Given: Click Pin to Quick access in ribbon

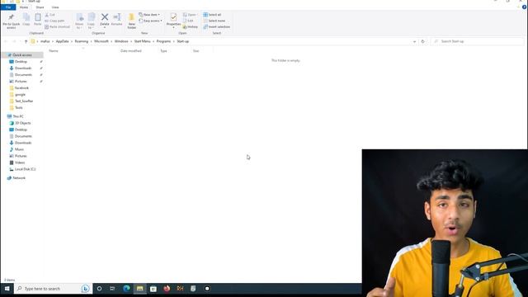Looking at the screenshot, I should coord(11,21).
